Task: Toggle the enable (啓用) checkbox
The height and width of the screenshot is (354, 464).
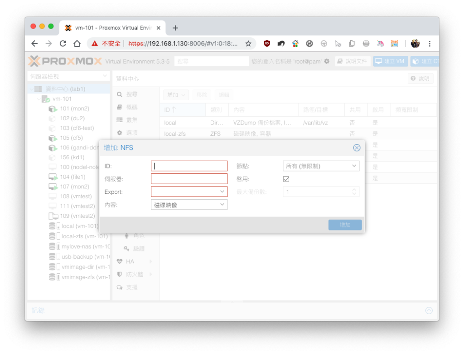Action: (x=286, y=179)
